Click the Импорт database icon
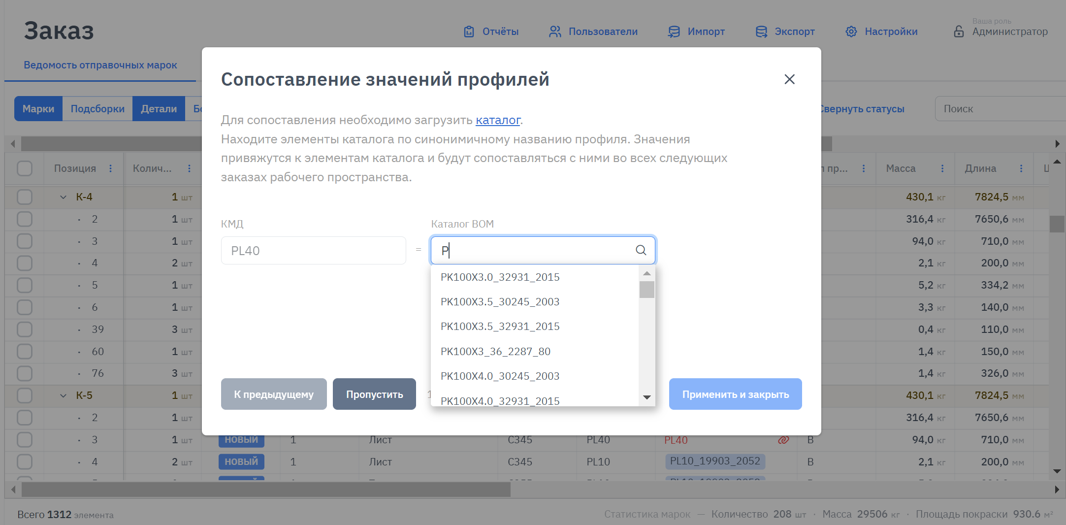1066x525 pixels. click(x=674, y=32)
